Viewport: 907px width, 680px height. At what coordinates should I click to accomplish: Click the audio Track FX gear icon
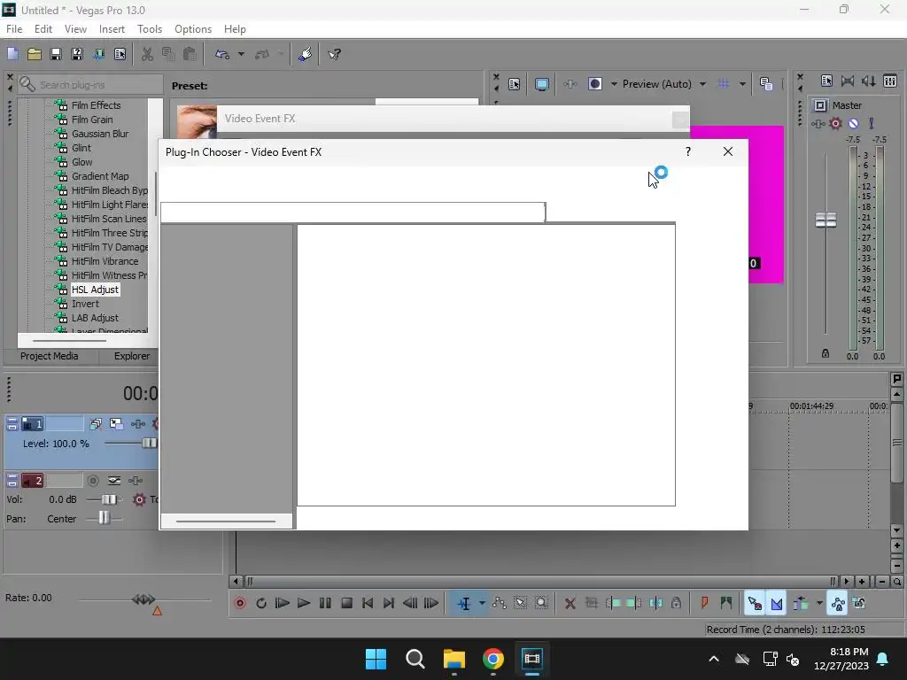coord(139,499)
